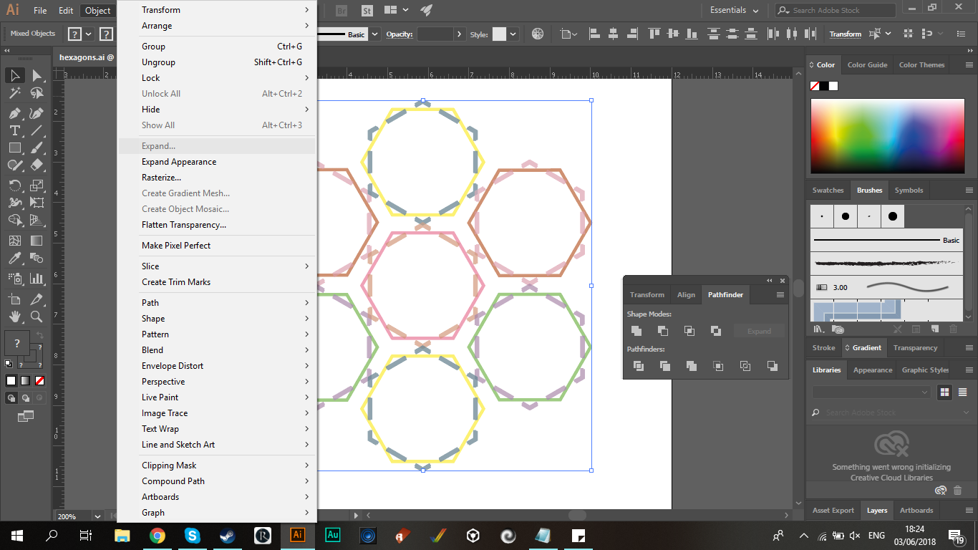This screenshot has width=978, height=550.
Task: Select the Zoom tool
Action: (x=37, y=316)
